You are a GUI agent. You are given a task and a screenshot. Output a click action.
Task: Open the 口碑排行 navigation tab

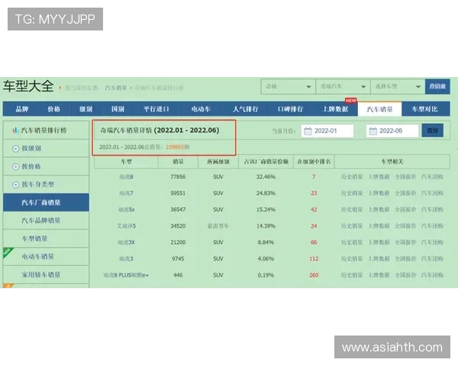290,109
